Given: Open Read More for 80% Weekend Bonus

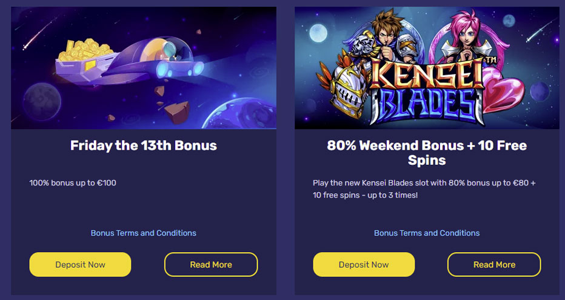Looking at the screenshot, I should click(x=495, y=265).
